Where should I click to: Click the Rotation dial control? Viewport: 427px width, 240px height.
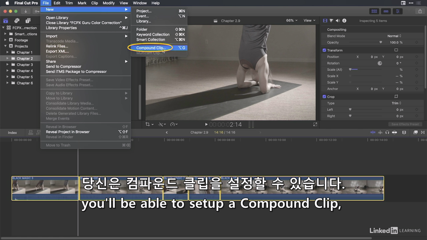380,63
